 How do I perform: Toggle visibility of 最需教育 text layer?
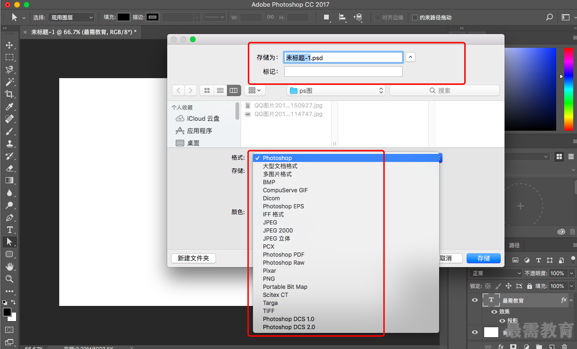coord(475,300)
